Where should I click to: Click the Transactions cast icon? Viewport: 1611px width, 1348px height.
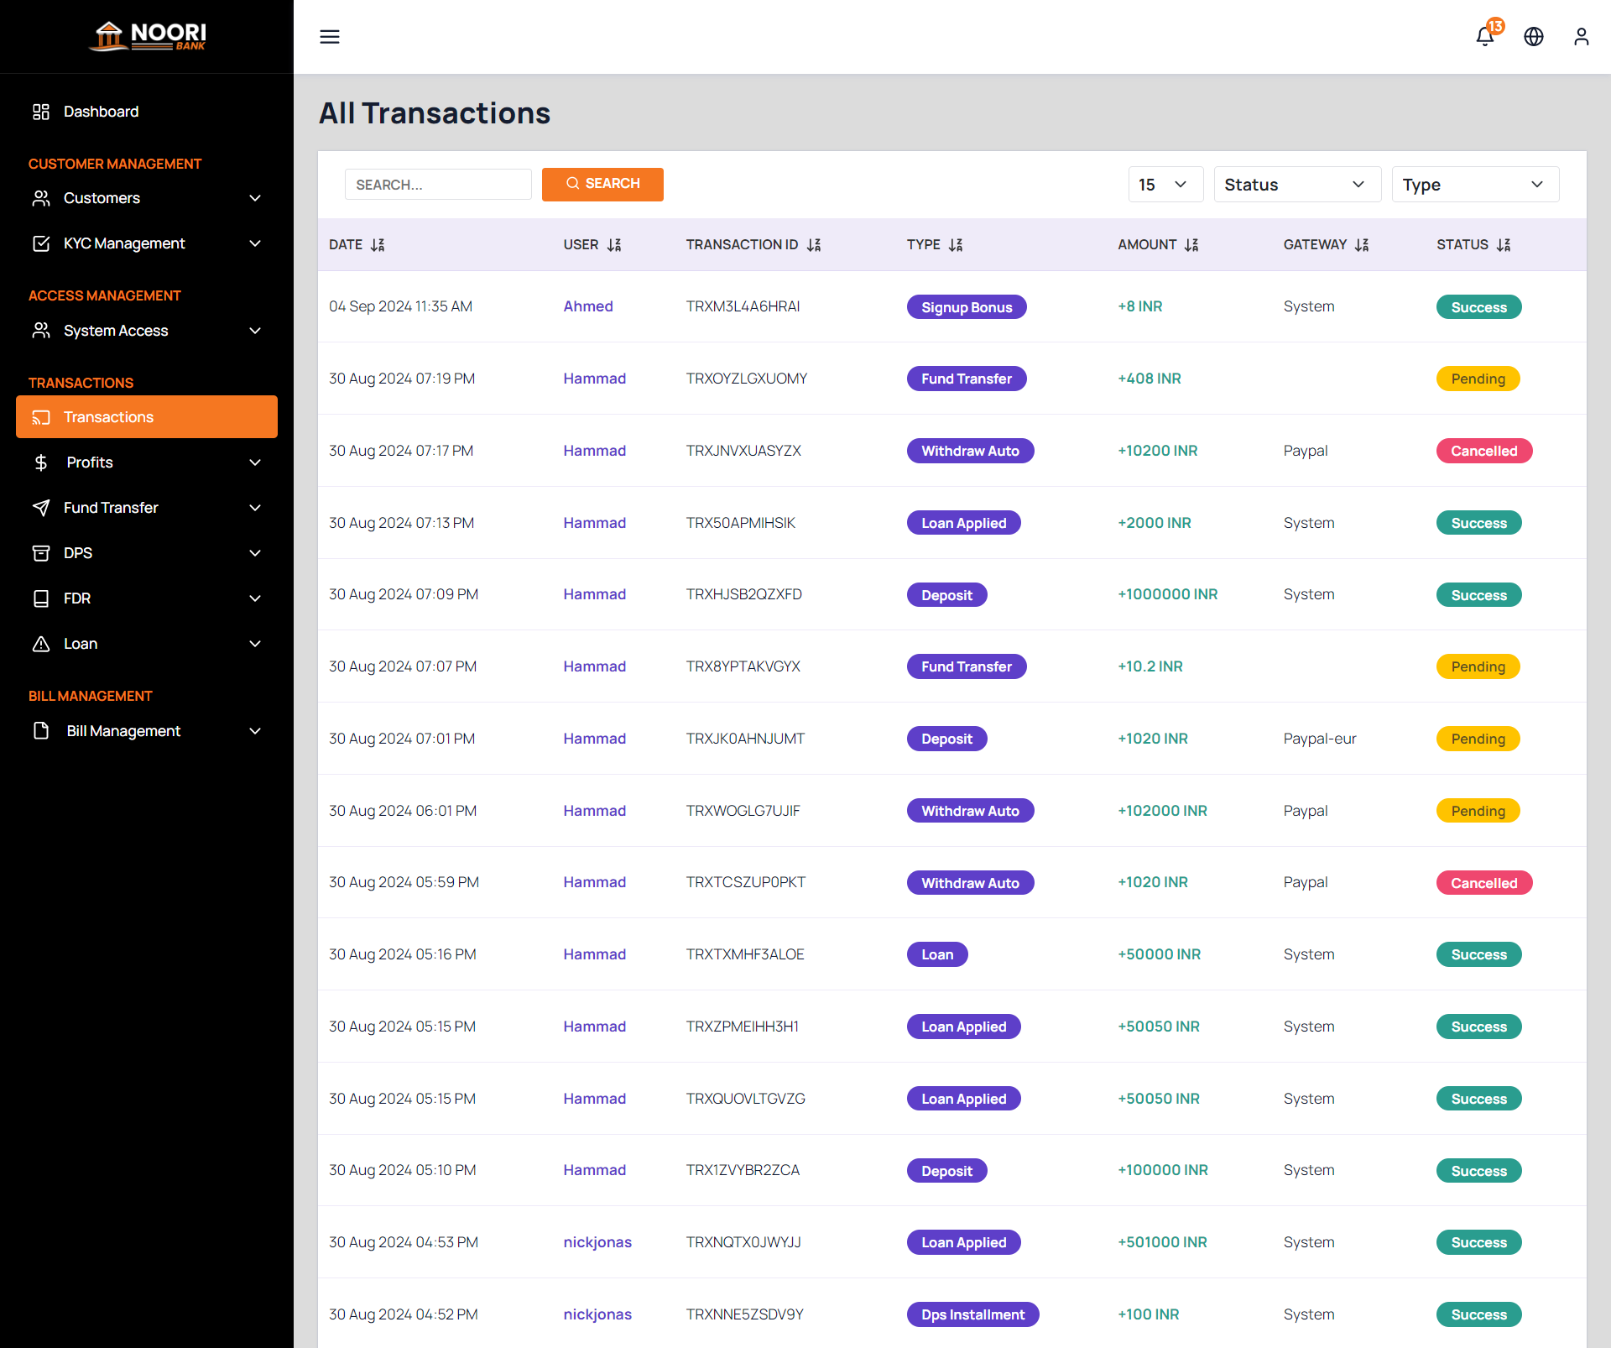click(41, 417)
